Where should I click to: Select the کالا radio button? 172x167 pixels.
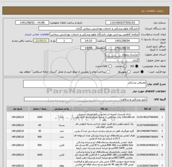click(137, 66)
